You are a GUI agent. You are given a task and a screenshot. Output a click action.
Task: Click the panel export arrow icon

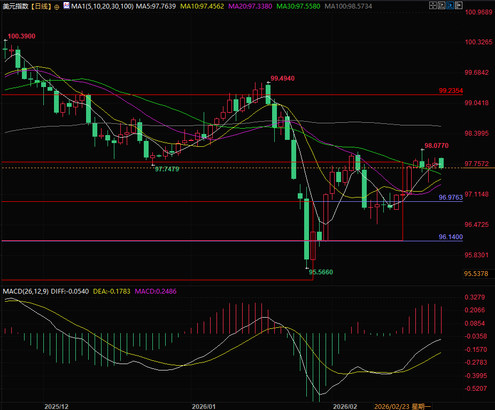(x=458, y=5)
